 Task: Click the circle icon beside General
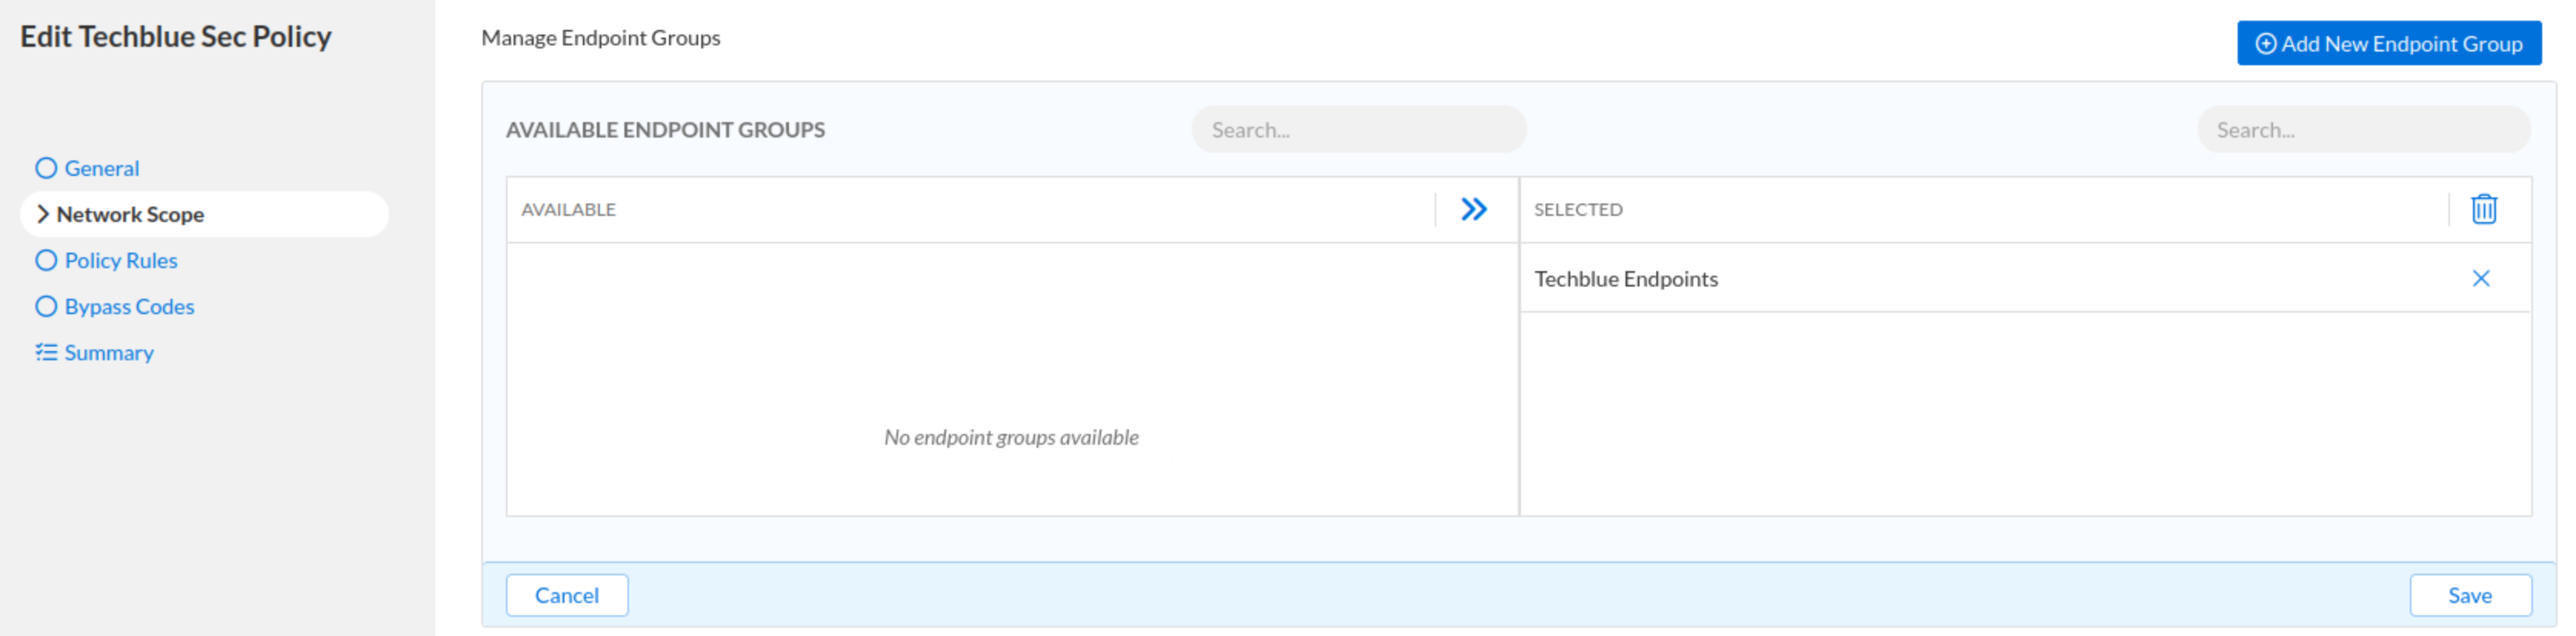pyautogui.click(x=46, y=167)
